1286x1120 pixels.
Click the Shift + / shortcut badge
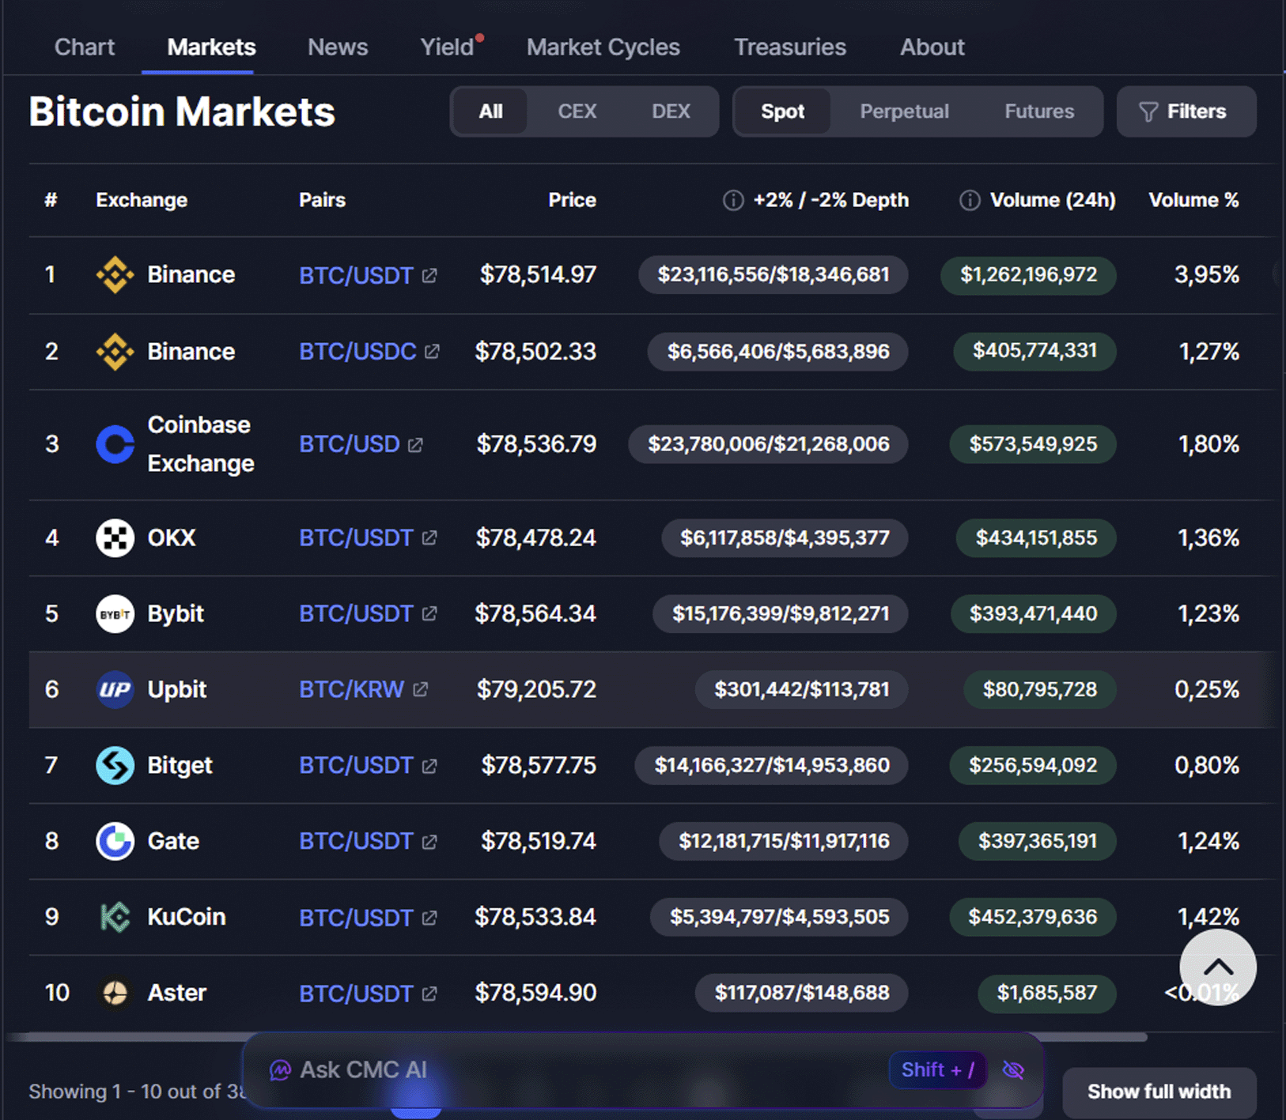point(938,1070)
